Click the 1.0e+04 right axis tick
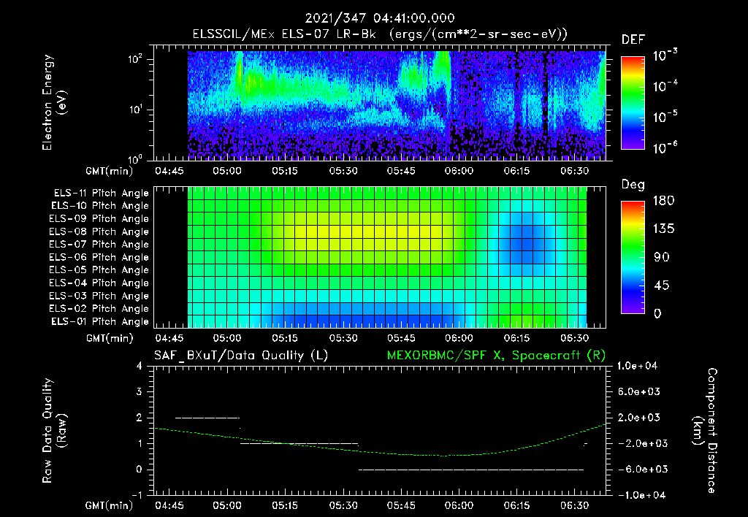The height and width of the screenshot is (517, 748). 637,366
